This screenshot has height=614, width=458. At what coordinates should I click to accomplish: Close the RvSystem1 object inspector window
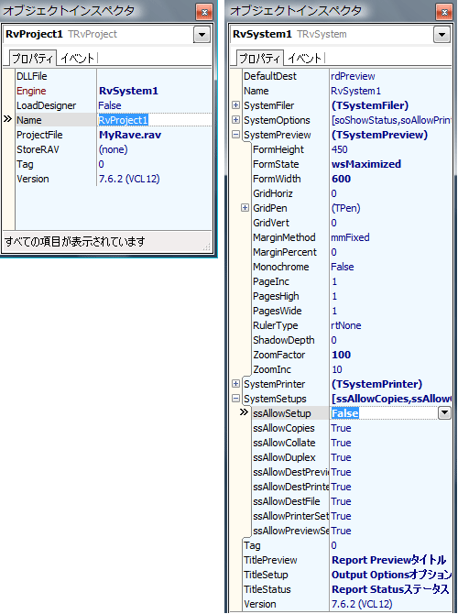[x=444, y=12]
